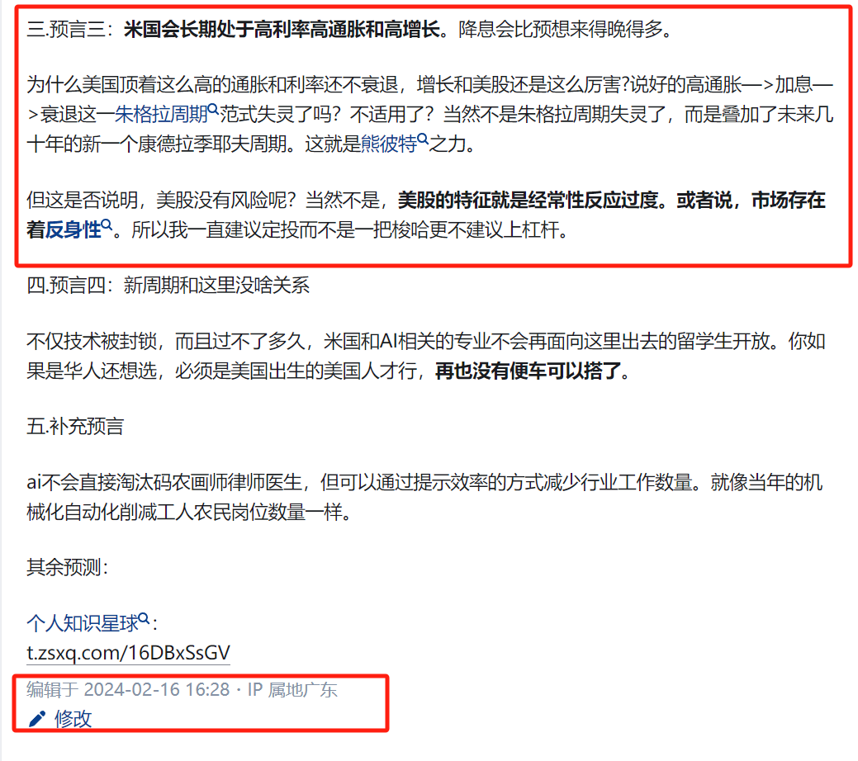Open the 熊彼特 keyword link
The width and height of the screenshot is (858, 761).
point(389,144)
